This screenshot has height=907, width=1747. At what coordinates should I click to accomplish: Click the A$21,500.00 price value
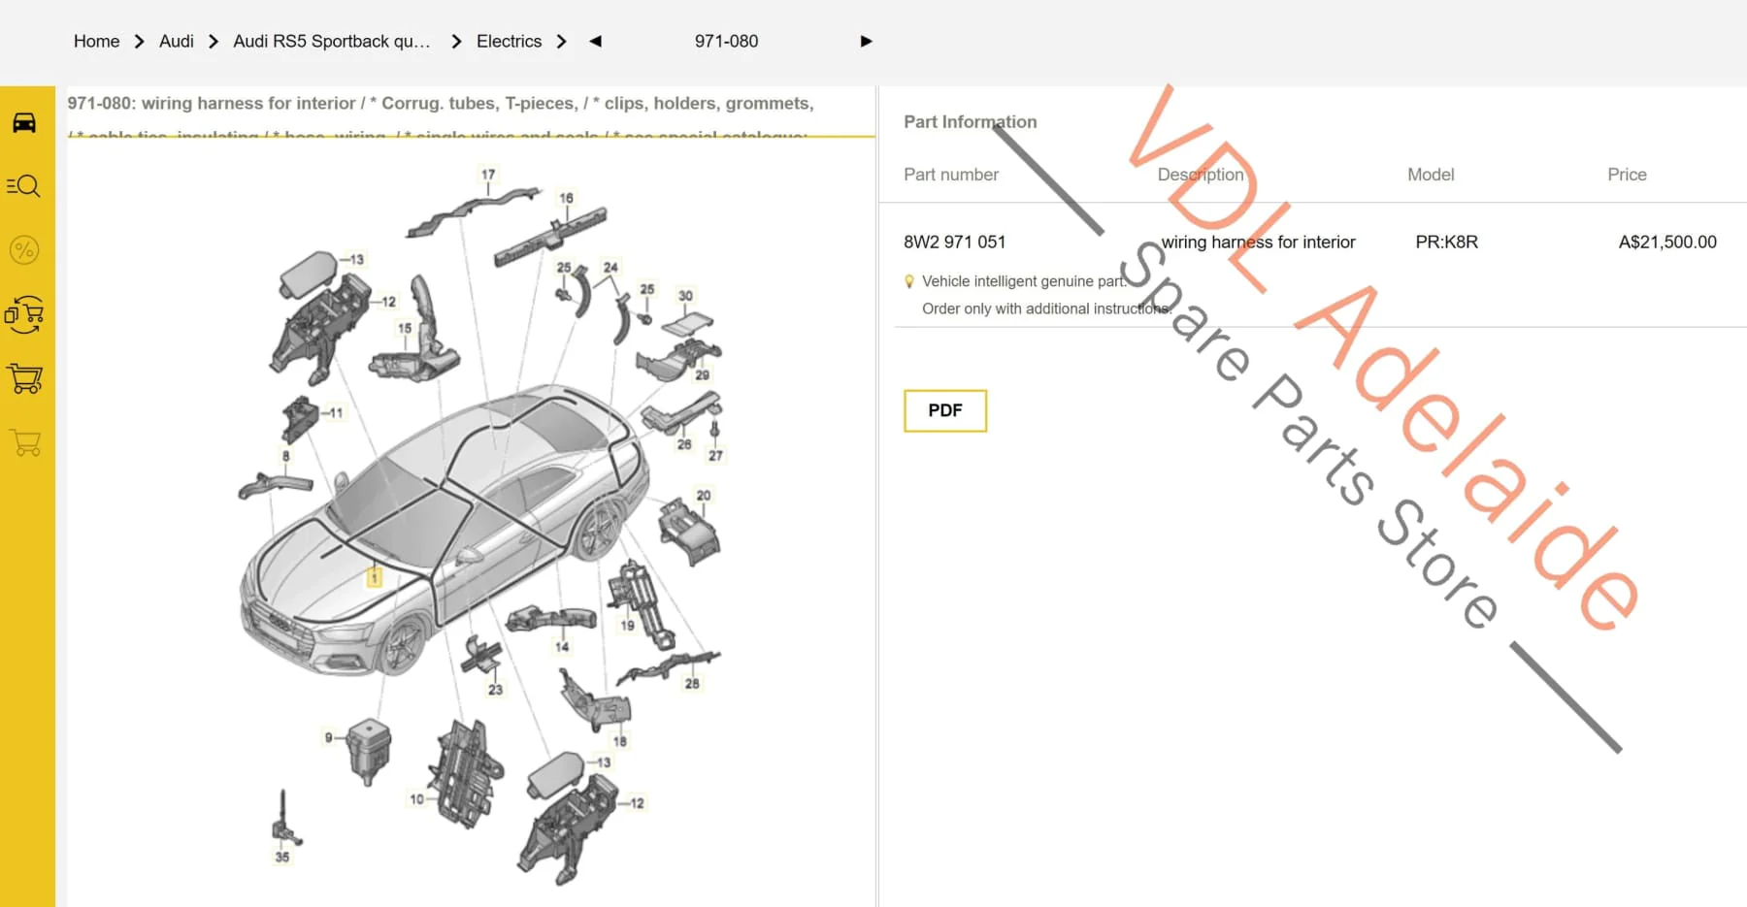pyautogui.click(x=1667, y=242)
